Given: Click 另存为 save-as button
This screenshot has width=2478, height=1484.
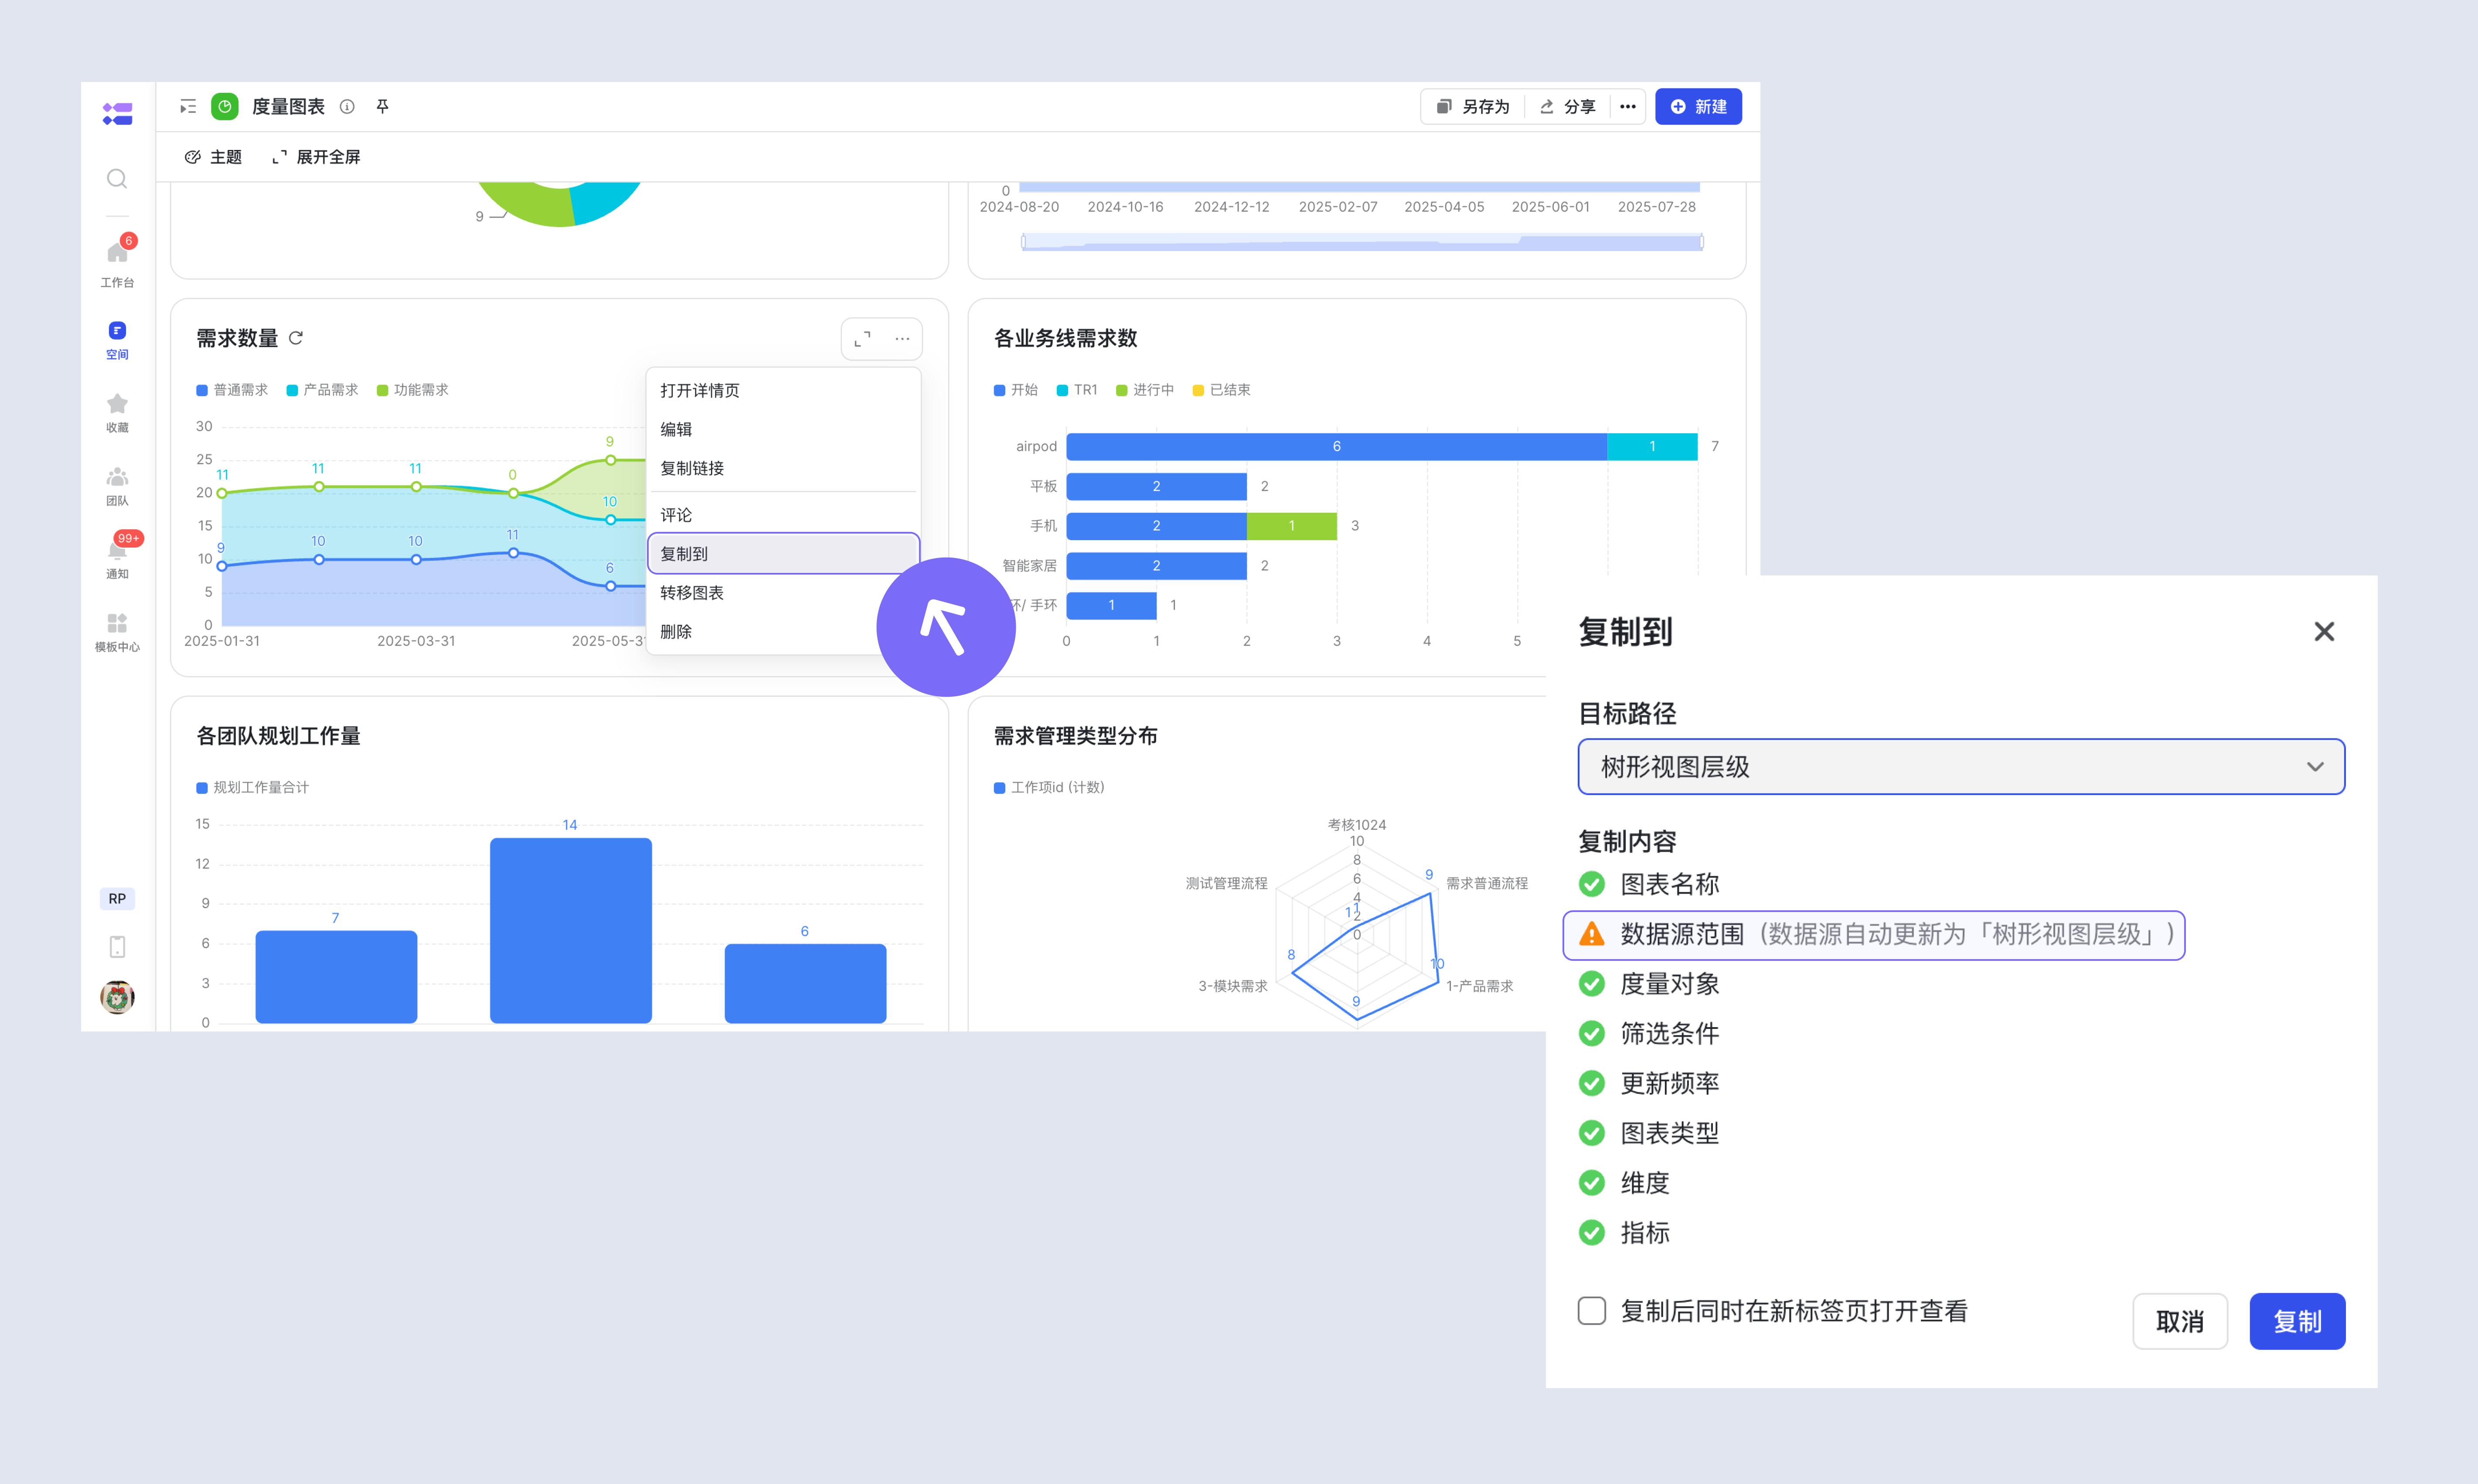Looking at the screenshot, I should coord(1473,107).
